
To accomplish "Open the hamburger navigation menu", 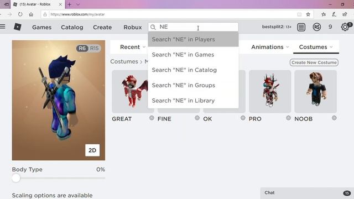I will (3, 27).
